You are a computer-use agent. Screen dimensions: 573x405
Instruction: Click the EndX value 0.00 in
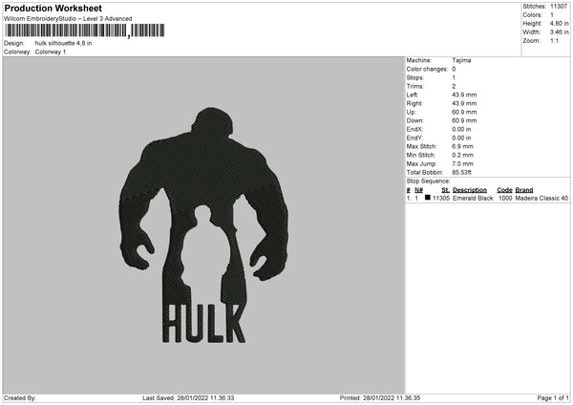(461, 129)
